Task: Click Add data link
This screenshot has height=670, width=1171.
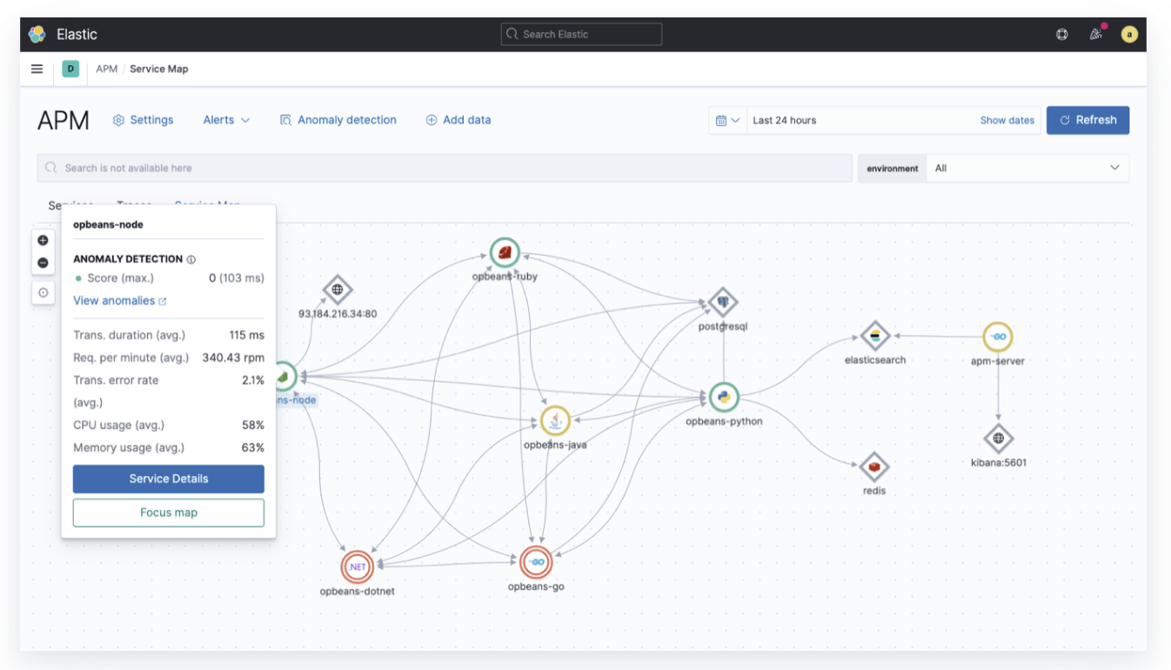Action: pos(458,120)
